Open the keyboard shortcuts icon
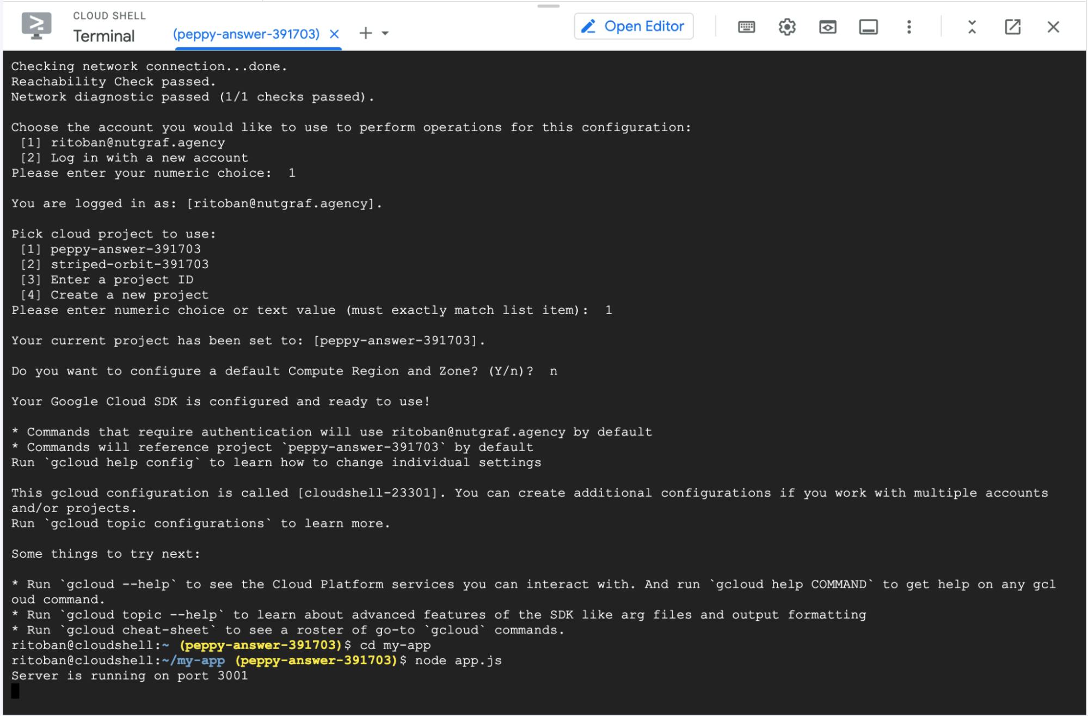The height and width of the screenshot is (716, 1088). pos(746,26)
